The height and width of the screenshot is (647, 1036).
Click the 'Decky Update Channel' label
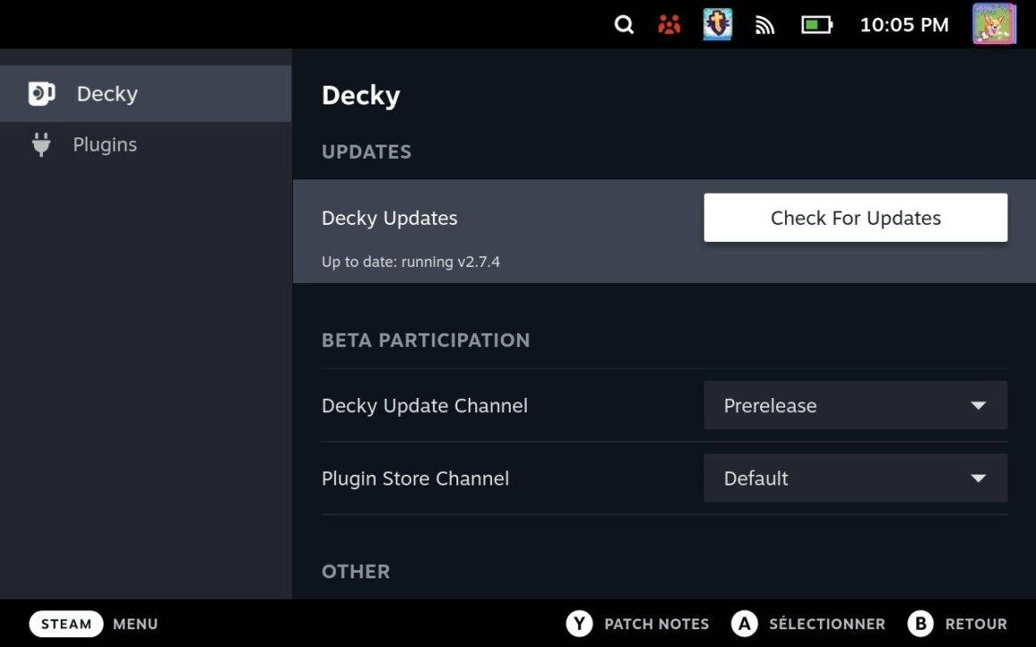click(424, 405)
